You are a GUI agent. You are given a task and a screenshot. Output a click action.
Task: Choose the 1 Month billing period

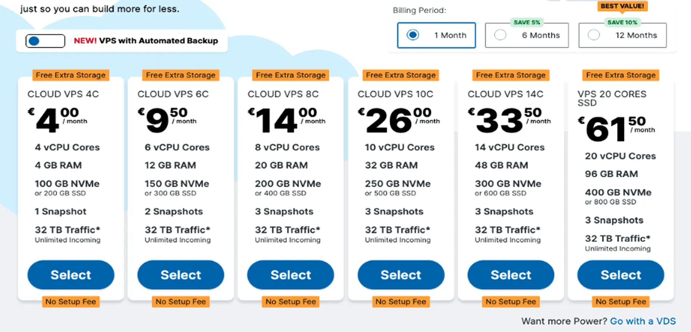[x=436, y=35]
